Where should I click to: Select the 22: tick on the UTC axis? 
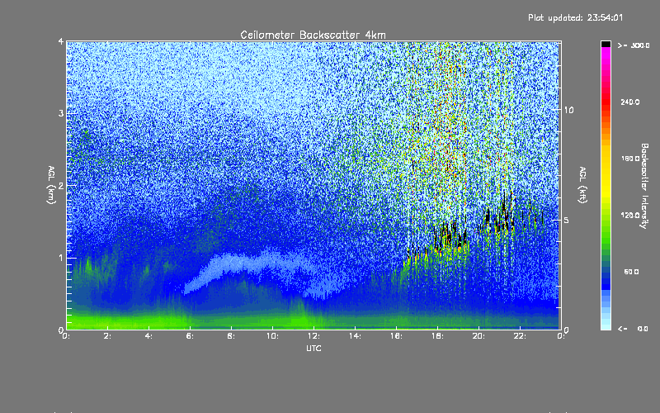tap(520, 336)
